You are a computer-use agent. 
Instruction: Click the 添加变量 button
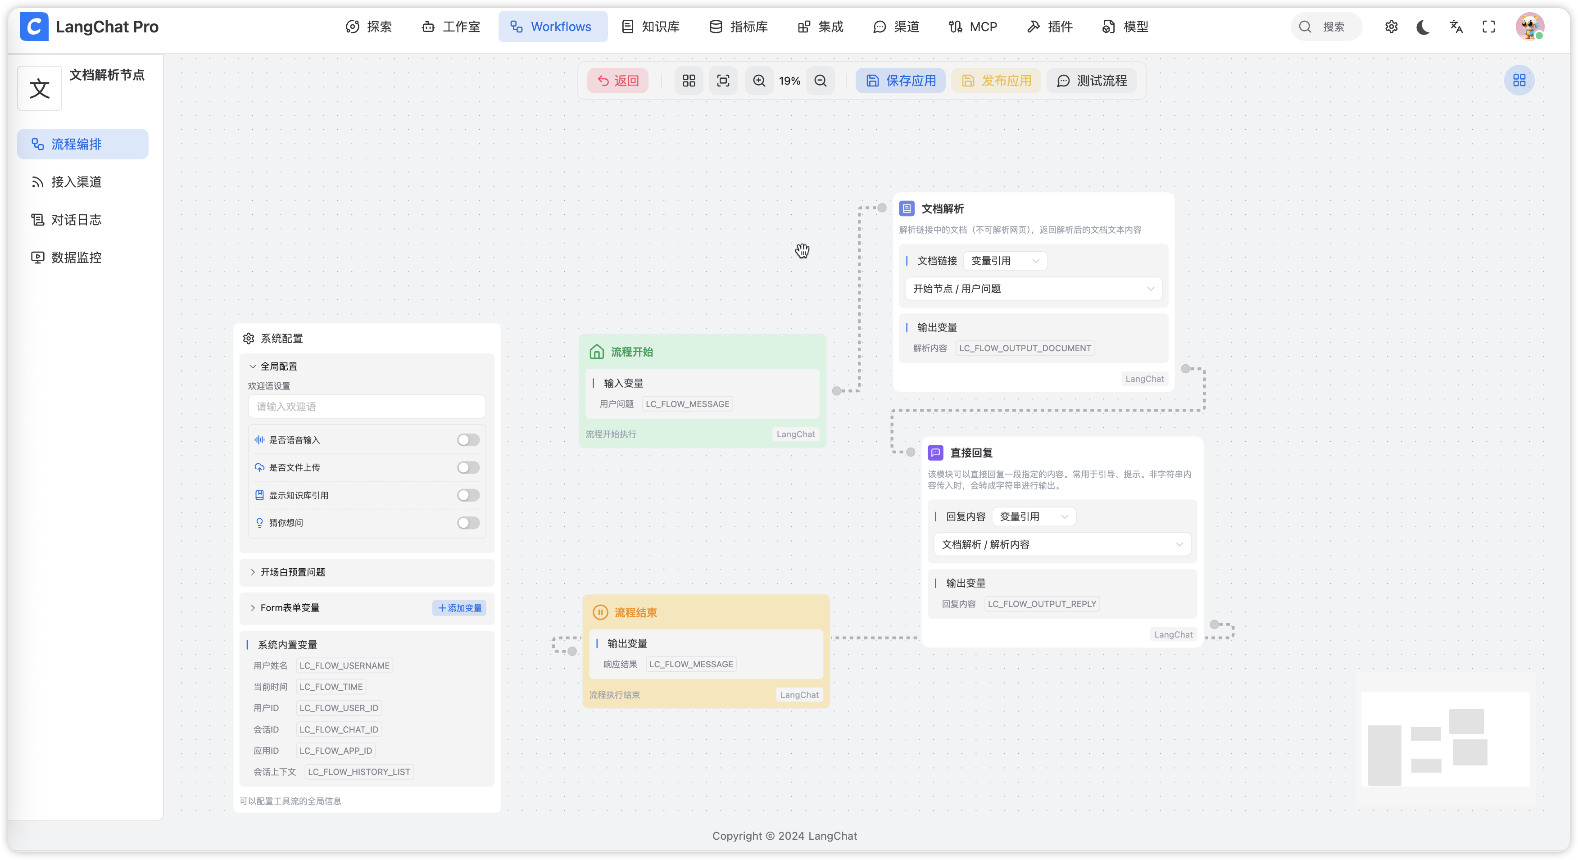pyautogui.click(x=459, y=608)
